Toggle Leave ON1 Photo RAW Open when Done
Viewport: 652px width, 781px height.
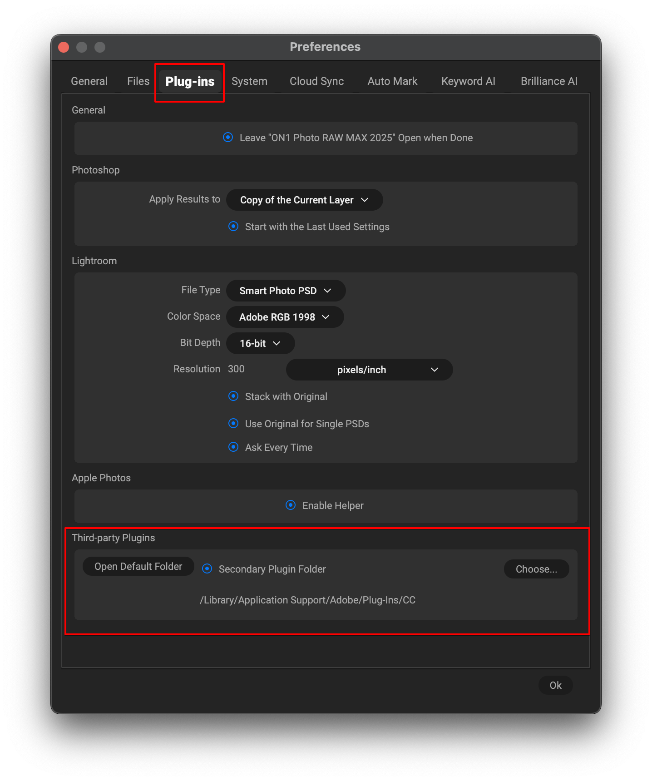click(x=228, y=138)
